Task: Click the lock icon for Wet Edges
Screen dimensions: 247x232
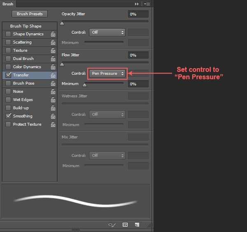Action: point(53,100)
